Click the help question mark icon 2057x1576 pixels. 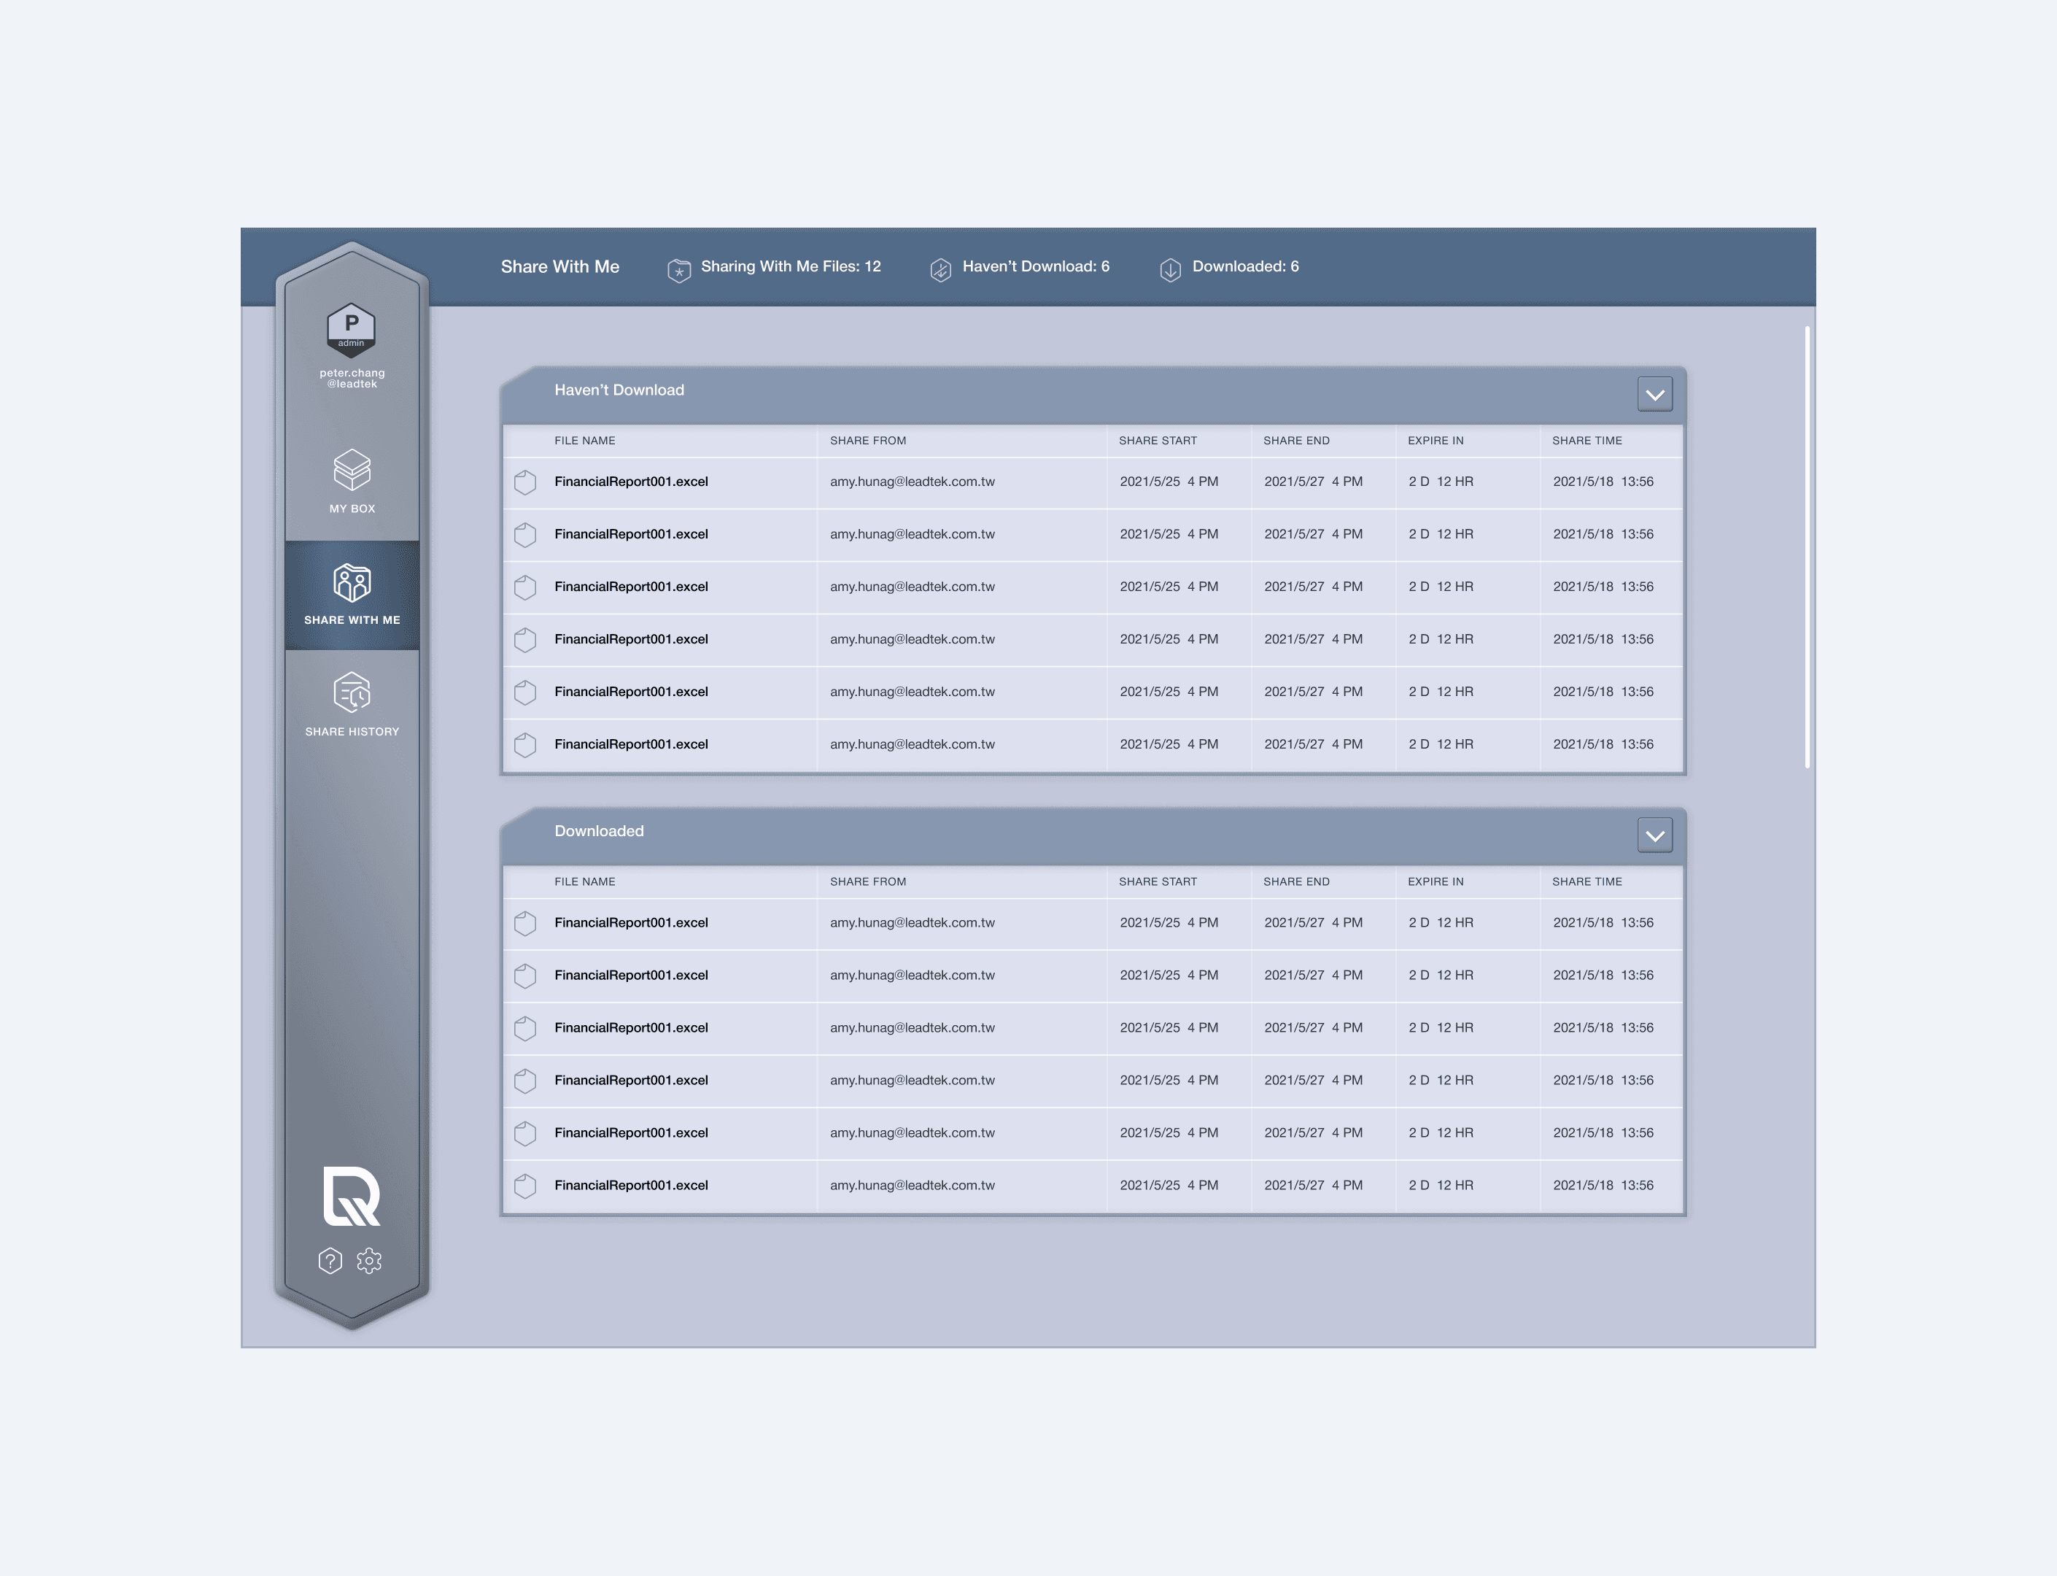coord(330,1260)
